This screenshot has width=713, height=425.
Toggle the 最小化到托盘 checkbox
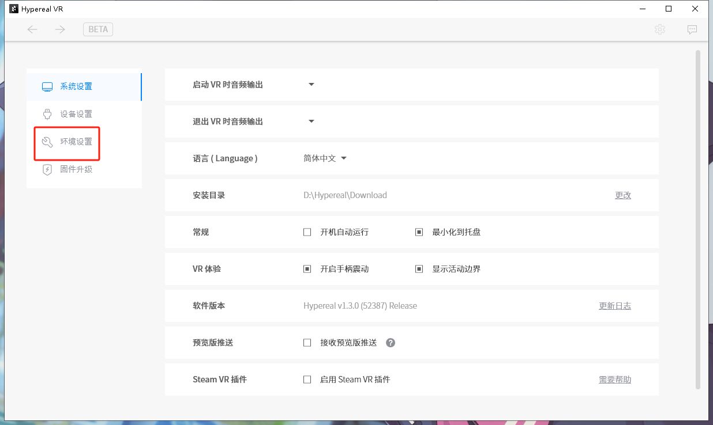(419, 232)
